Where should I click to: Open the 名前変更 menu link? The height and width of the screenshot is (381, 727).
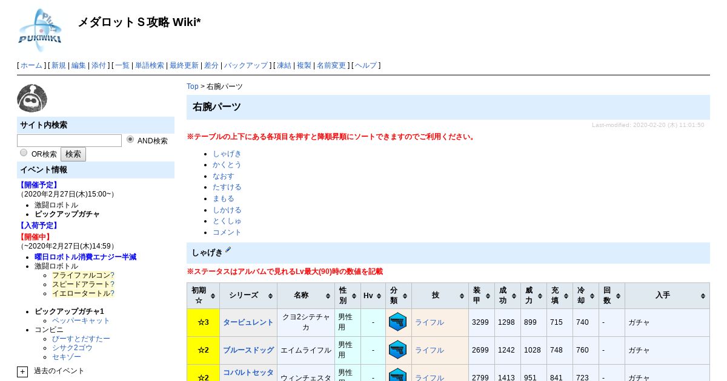(x=331, y=65)
